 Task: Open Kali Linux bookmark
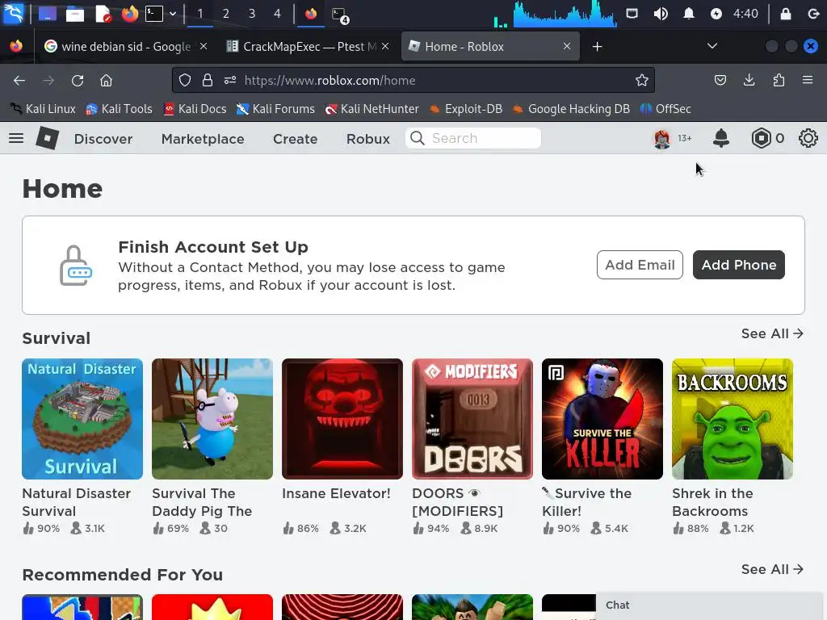pos(42,109)
